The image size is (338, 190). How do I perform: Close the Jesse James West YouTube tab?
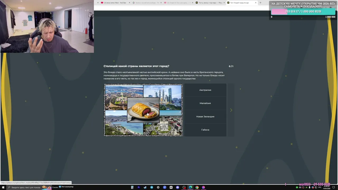[129, 3]
